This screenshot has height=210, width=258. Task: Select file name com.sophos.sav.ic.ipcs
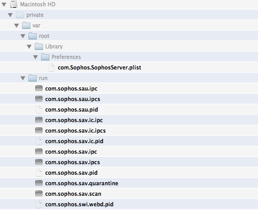click(x=75, y=131)
